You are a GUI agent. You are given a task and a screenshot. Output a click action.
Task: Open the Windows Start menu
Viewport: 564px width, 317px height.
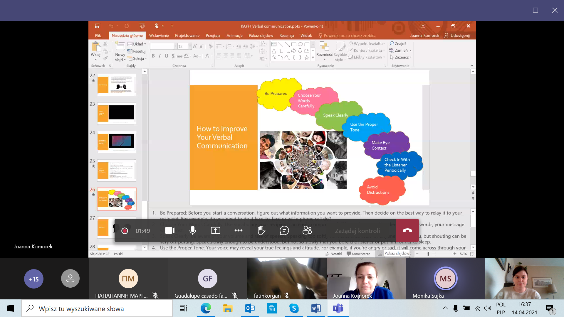click(11, 308)
